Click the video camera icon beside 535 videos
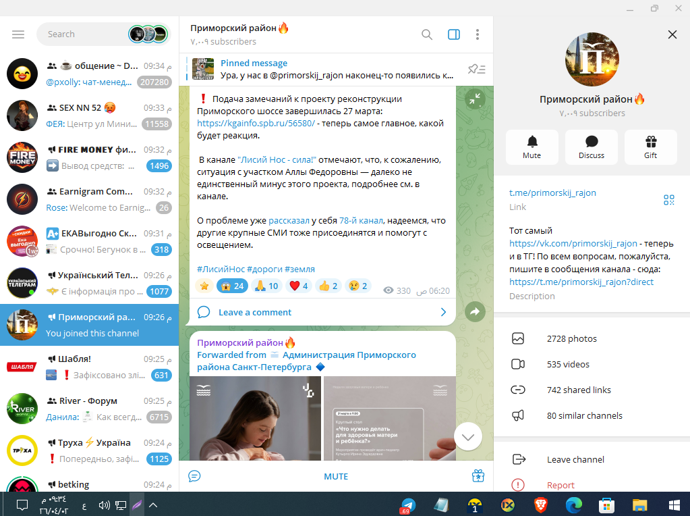Image resolution: width=690 pixels, height=516 pixels. (x=518, y=364)
